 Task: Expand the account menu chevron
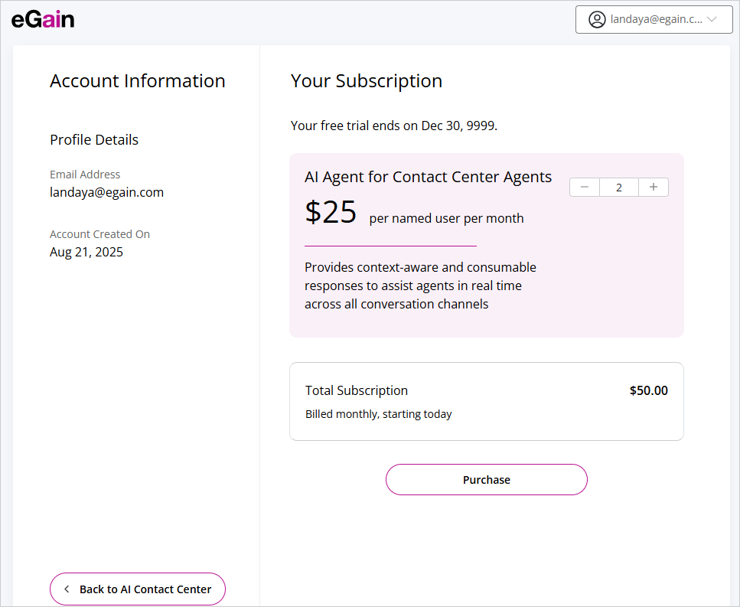point(712,20)
